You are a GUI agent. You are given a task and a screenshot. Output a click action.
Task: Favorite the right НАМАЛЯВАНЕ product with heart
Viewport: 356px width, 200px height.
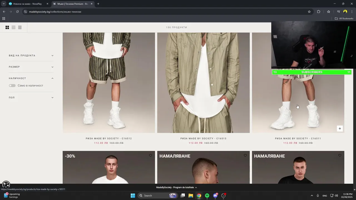coord(340,156)
